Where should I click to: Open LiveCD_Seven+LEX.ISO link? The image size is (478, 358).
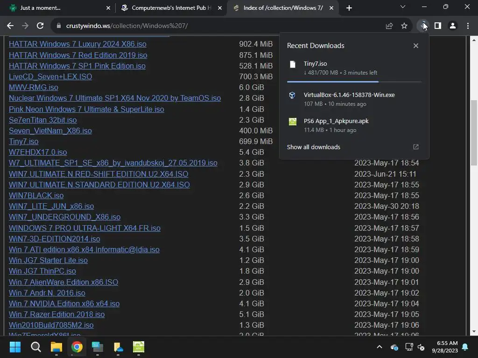[x=50, y=77]
